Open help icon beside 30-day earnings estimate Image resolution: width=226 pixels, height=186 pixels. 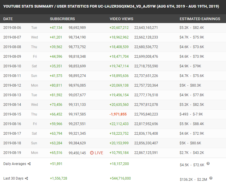coord(211,178)
